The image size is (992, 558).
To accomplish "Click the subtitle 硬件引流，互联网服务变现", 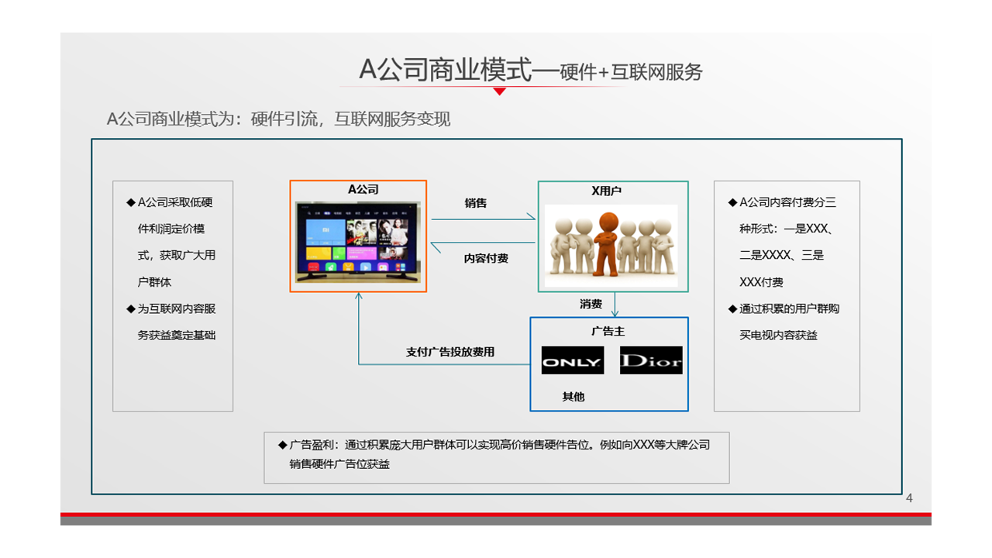I will tap(278, 119).
